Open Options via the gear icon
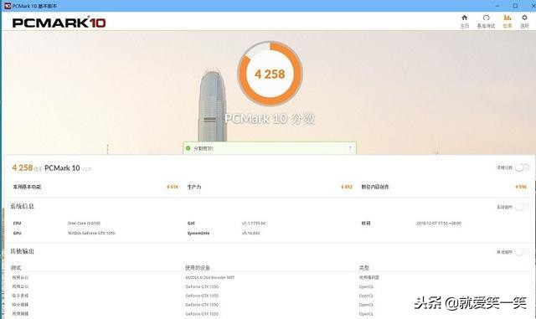536x319 pixels. [x=524, y=21]
